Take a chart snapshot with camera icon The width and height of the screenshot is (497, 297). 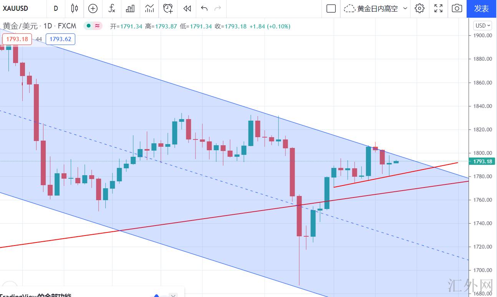[x=457, y=8]
